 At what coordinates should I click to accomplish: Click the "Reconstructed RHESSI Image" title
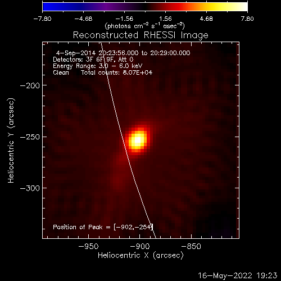click(140, 35)
